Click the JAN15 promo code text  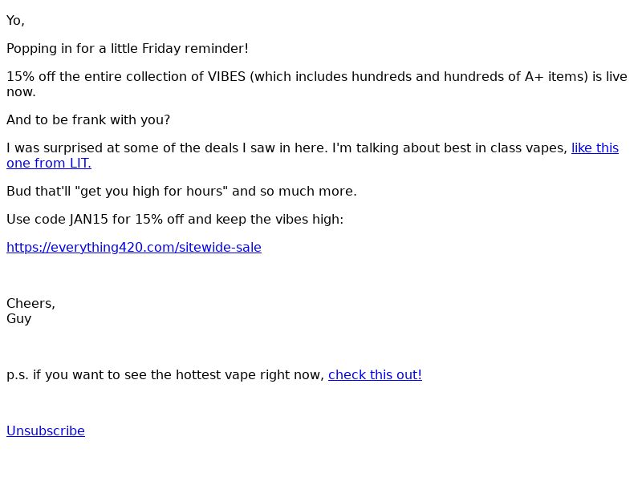[88, 220]
